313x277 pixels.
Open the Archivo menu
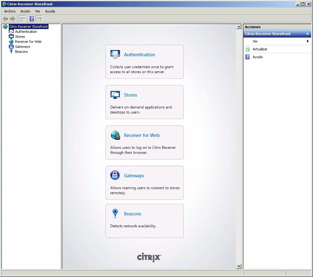(10, 11)
